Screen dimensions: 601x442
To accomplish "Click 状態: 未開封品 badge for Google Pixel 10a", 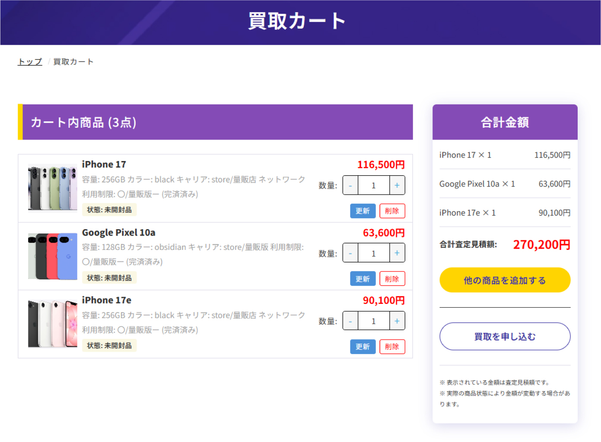I will (x=109, y=278).
